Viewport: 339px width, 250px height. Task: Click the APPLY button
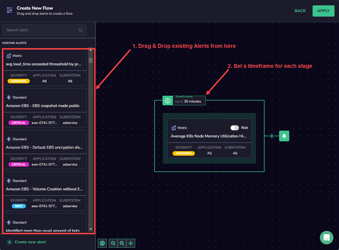pyautogui.click(x=324, y=11)
